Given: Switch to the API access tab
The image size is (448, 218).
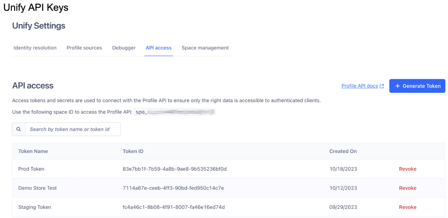Looking at the screenshot, I should click(x=158, y=47).
